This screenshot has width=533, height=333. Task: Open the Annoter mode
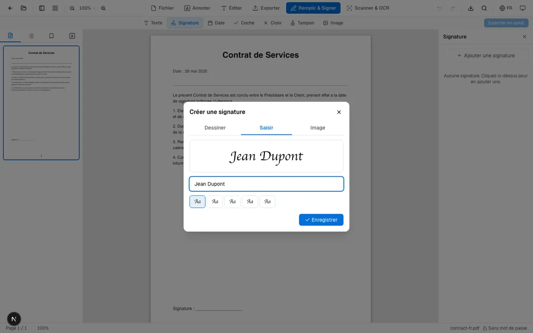(197, 8)
